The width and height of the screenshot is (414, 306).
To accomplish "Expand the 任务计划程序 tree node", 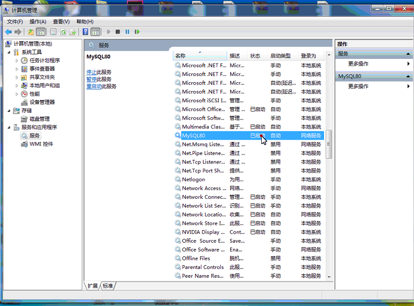I will click(x=17, y=61).
